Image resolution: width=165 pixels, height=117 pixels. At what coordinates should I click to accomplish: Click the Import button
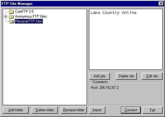[97, 110]
